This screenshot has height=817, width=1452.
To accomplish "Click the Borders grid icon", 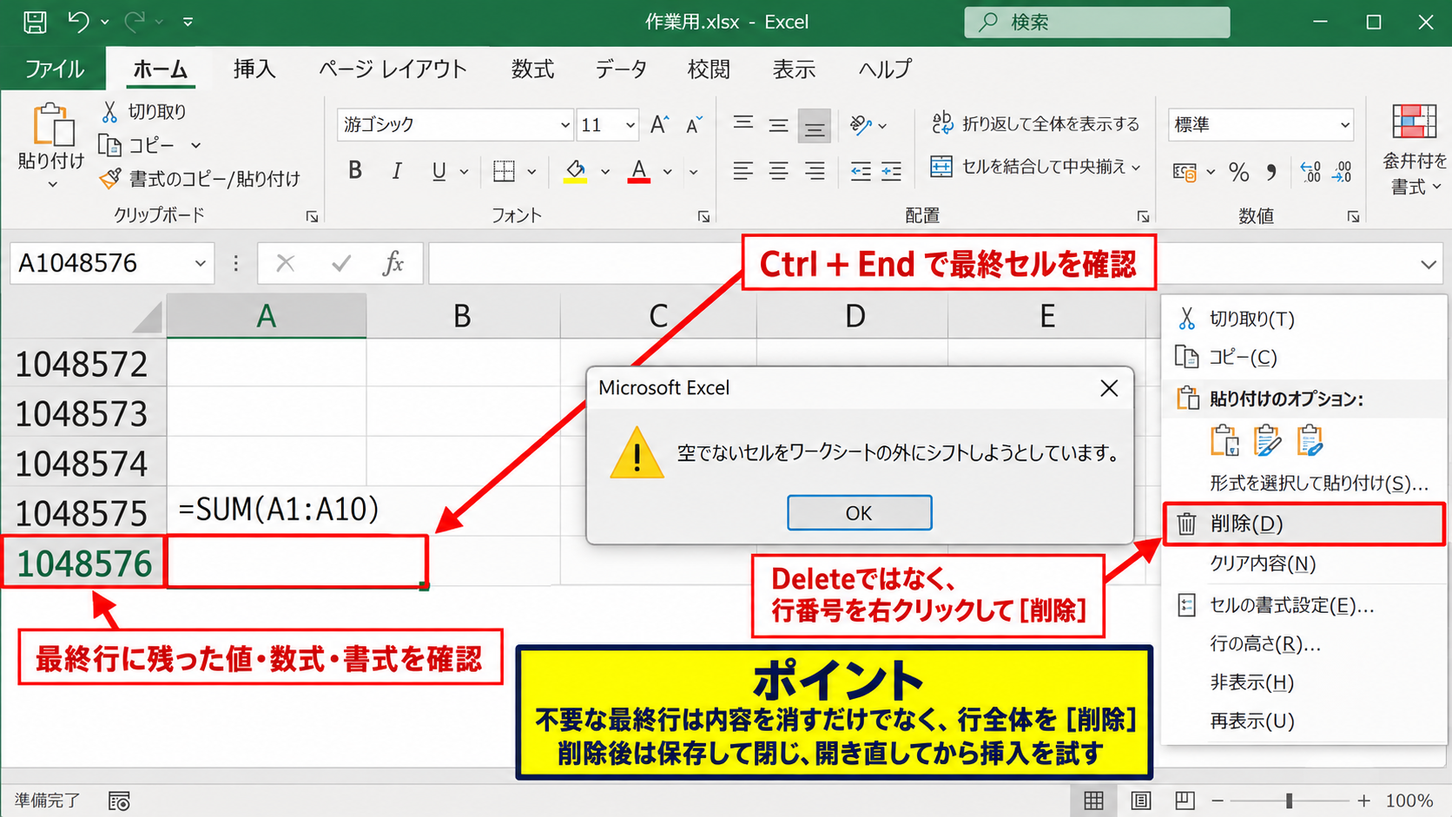I will [504, 171].
